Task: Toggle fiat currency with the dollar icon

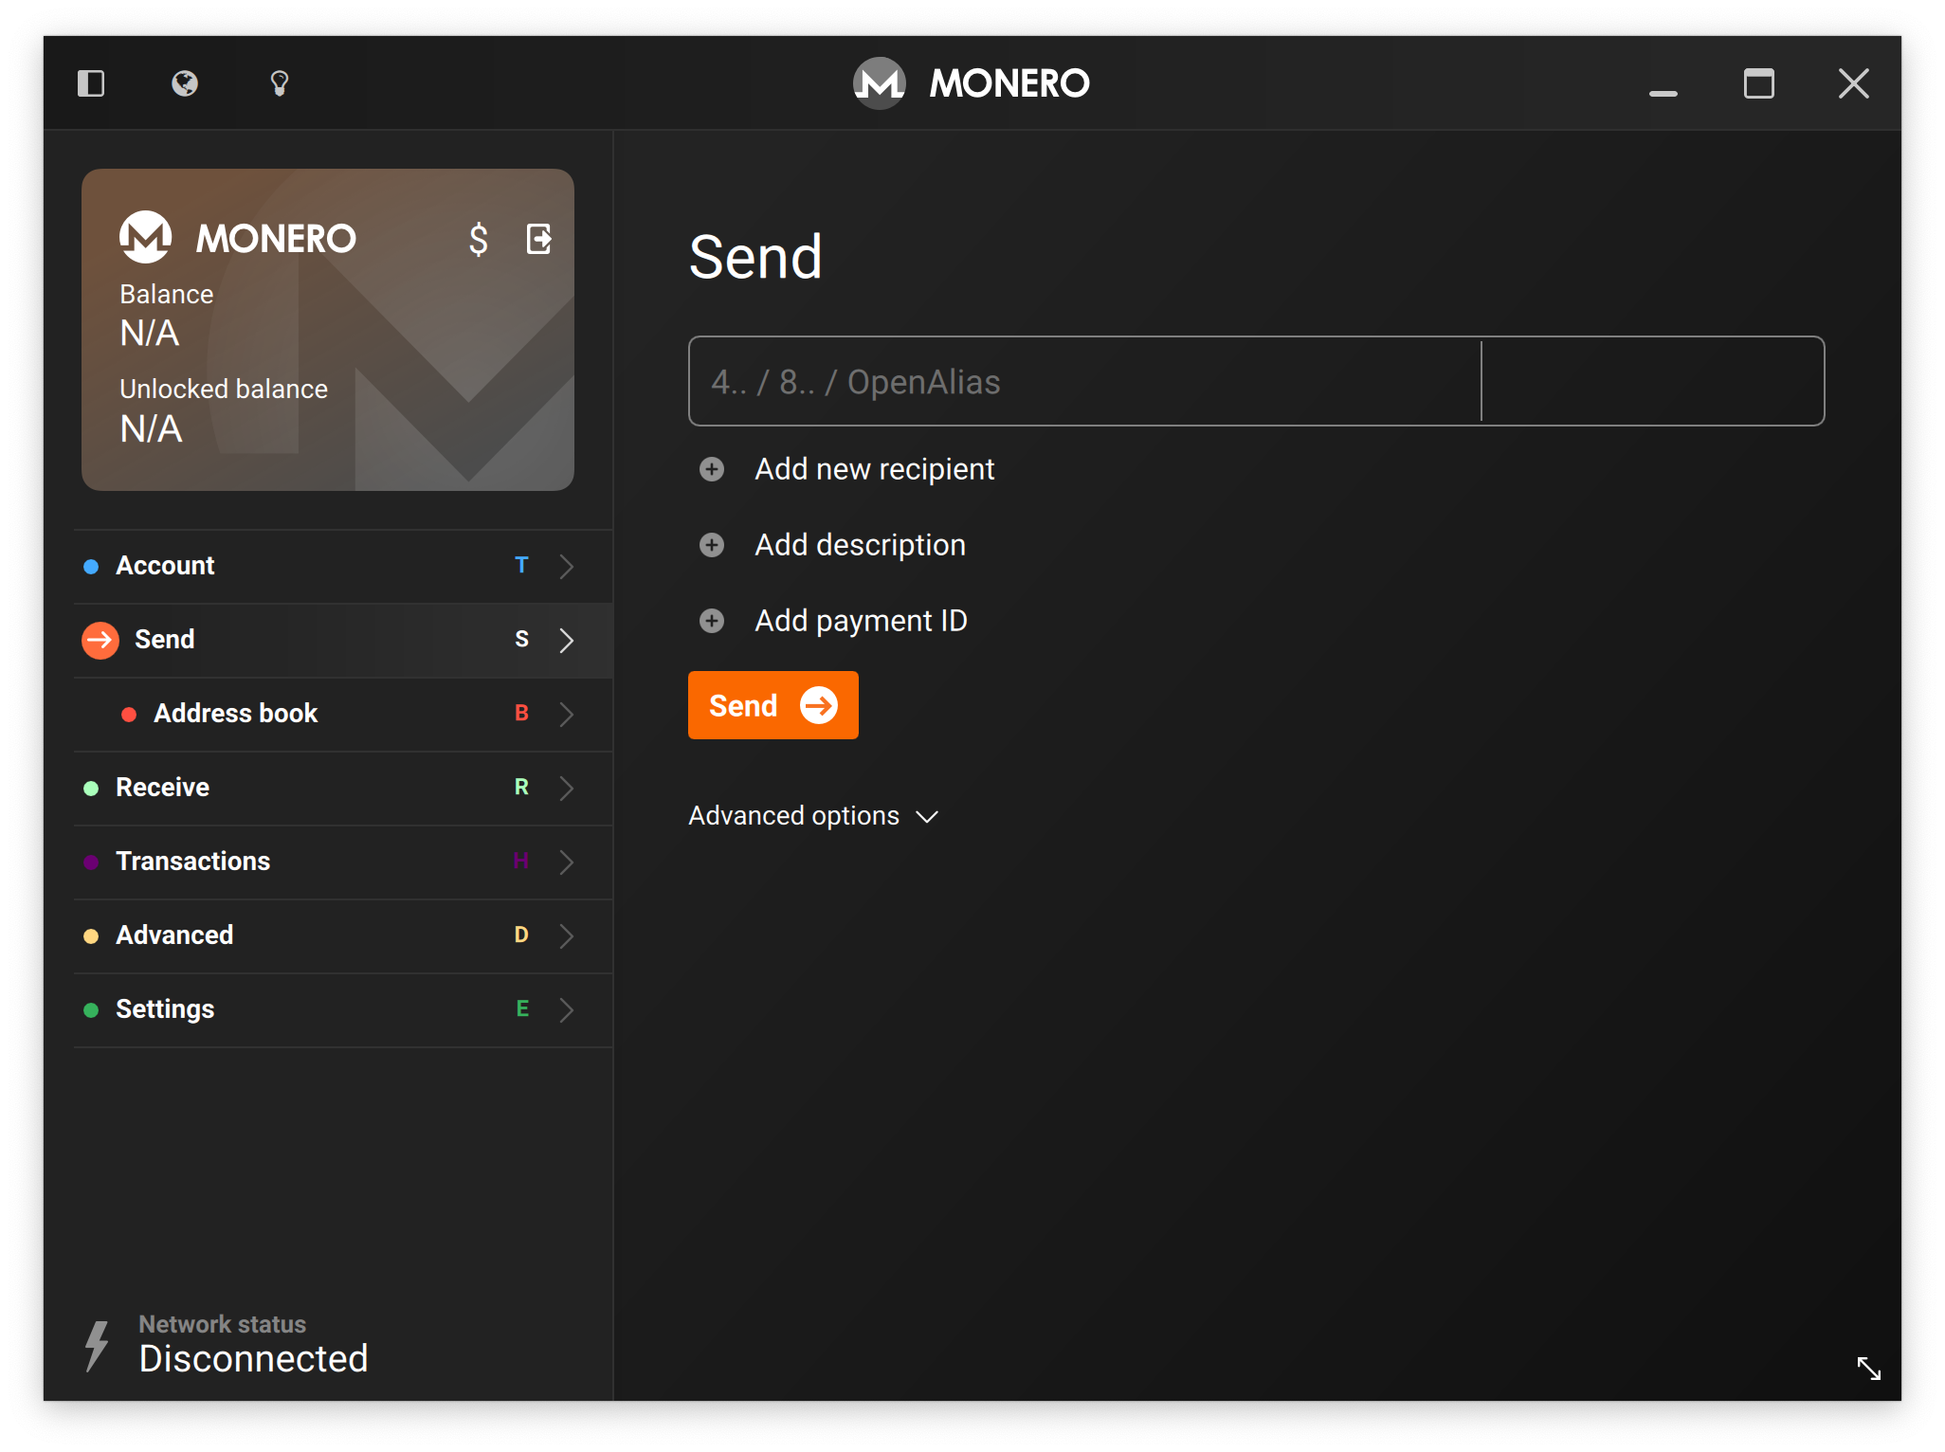Action: click(479, 239)
